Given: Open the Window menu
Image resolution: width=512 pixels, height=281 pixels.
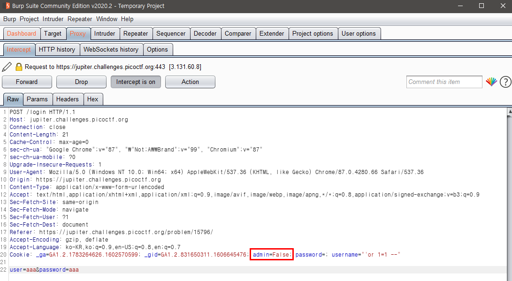Looking at the screenshot, I should pyautogui.click(x=107, y=19).
